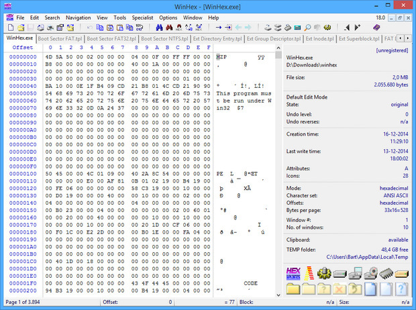416x310 pixels.
Task: Click the inner document restore button beside 18.0
Action: tap(400, 18)
